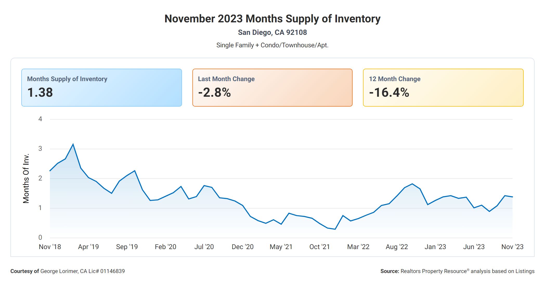The width and height of the screenshot is (545, 286).
Task: Select the Nov '18 x-axis label
Action: tap(50, 247)
